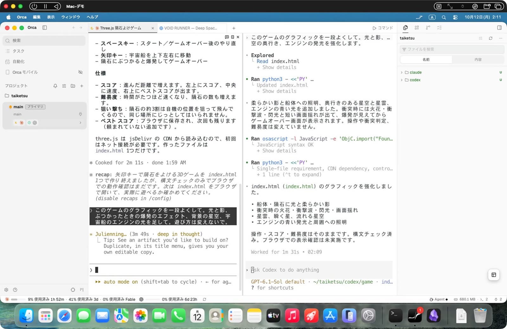Open the taiketsu panel more options
The width and height of the screenshot is (507, 329).
[501, 38]
